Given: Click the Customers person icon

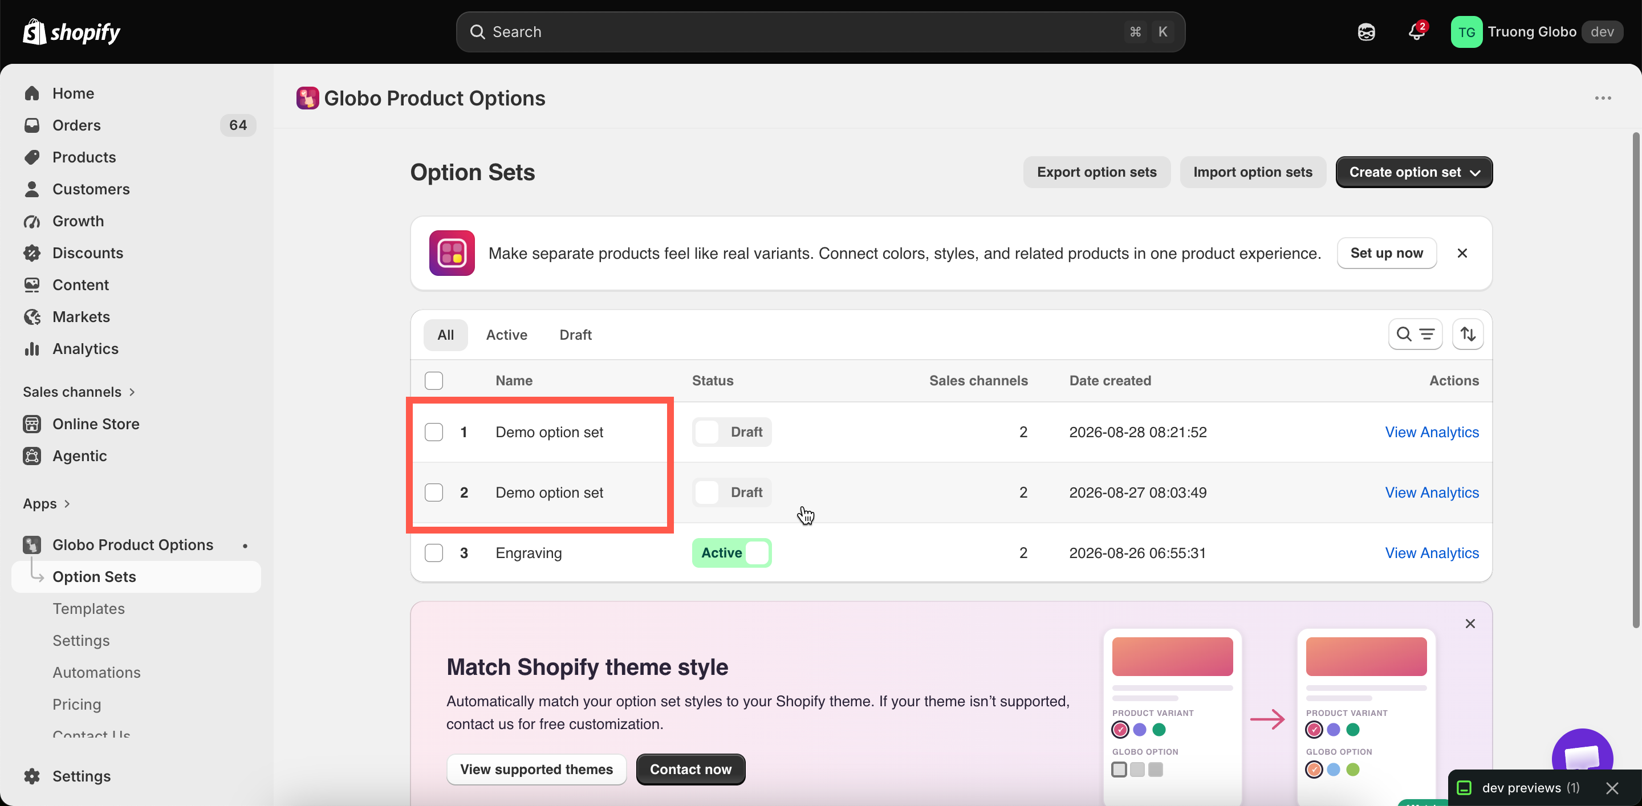Looking at the screenshot, I should (x=32, y=189).
